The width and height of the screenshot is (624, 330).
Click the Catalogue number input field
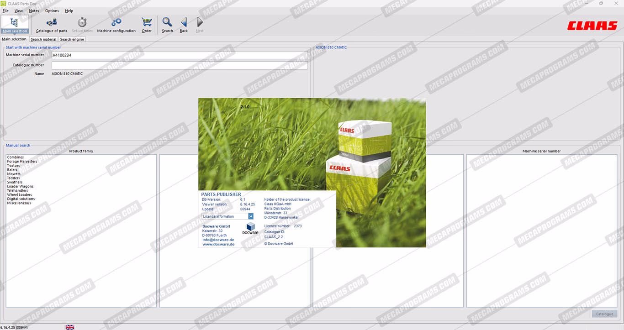180,65
